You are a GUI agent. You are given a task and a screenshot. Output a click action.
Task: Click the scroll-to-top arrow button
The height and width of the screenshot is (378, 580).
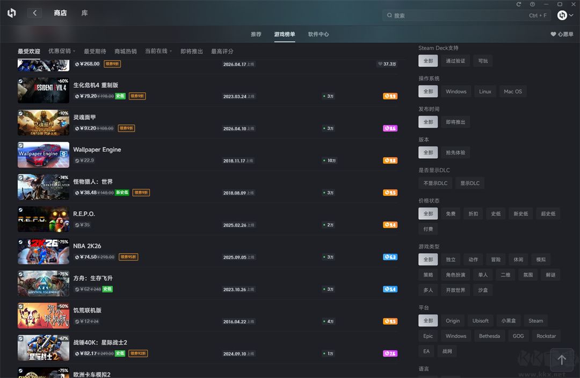[x=562, y=360]
